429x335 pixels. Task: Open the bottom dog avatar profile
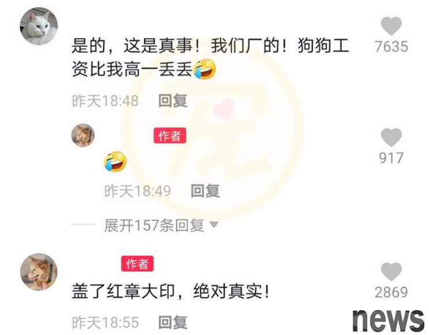[39, 271]
